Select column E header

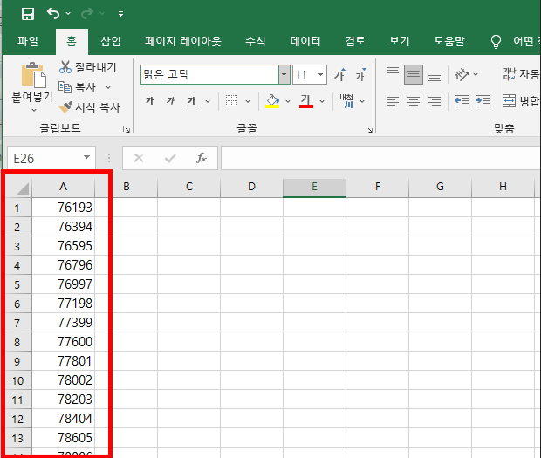tap(314, 188)
